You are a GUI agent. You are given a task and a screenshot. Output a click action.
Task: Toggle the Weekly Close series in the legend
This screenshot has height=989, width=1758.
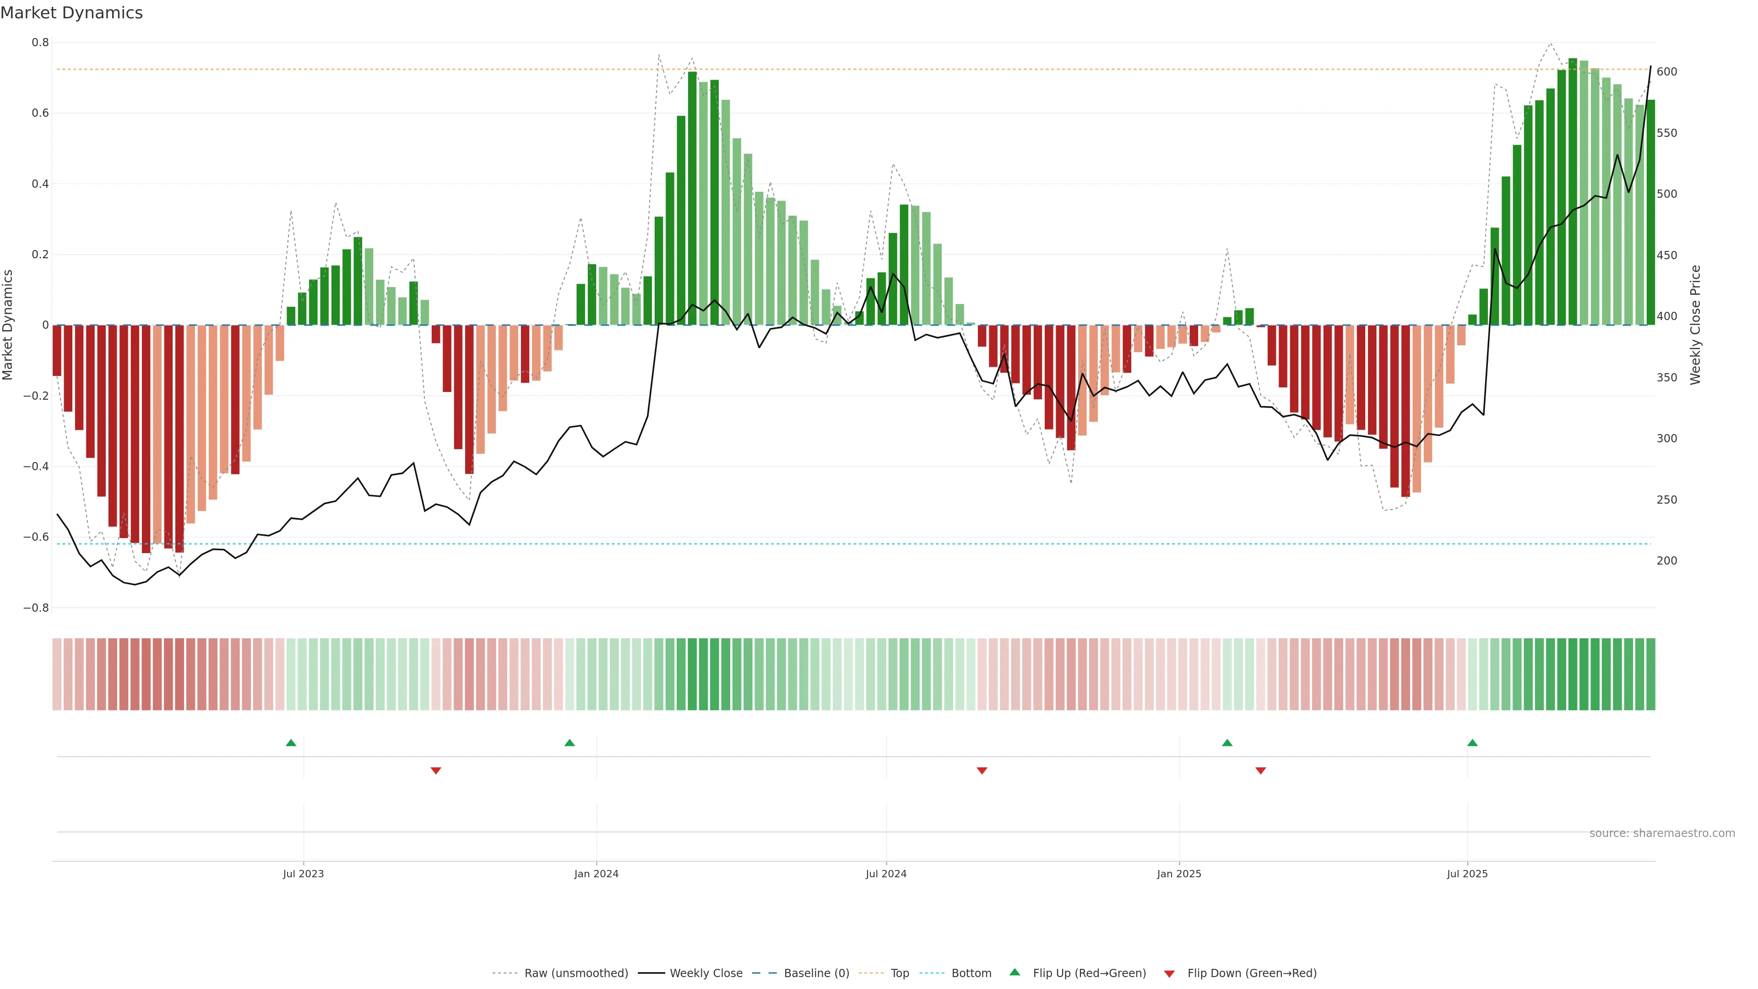705,973
